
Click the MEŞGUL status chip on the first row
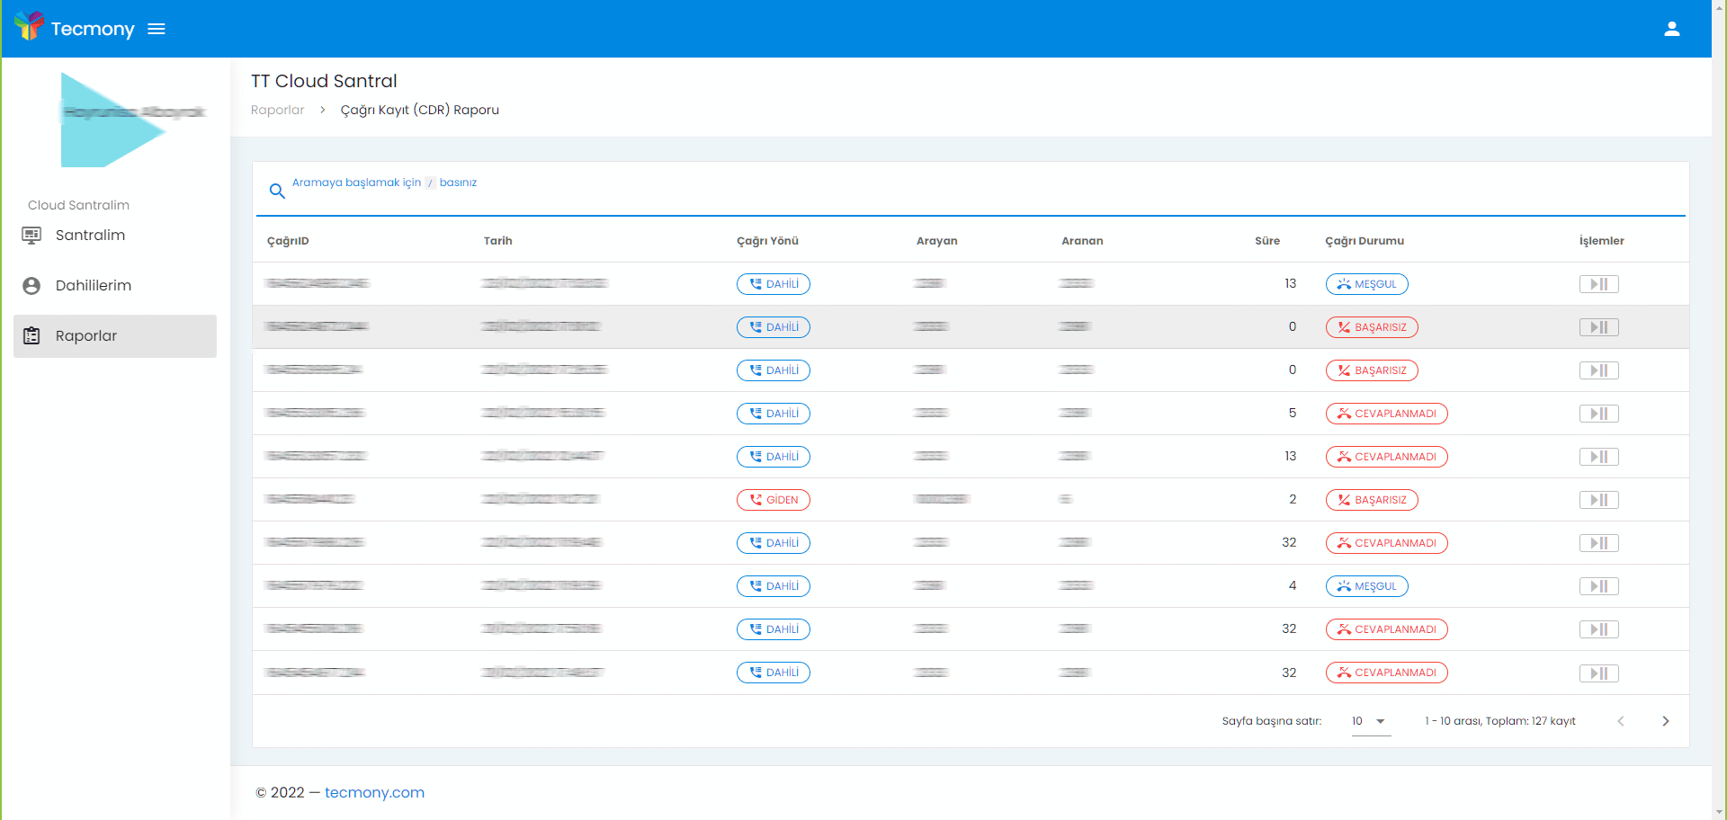pos(1366,283)
